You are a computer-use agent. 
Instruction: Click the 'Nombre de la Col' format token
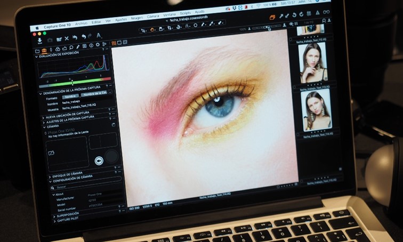[x=94, y=94]
